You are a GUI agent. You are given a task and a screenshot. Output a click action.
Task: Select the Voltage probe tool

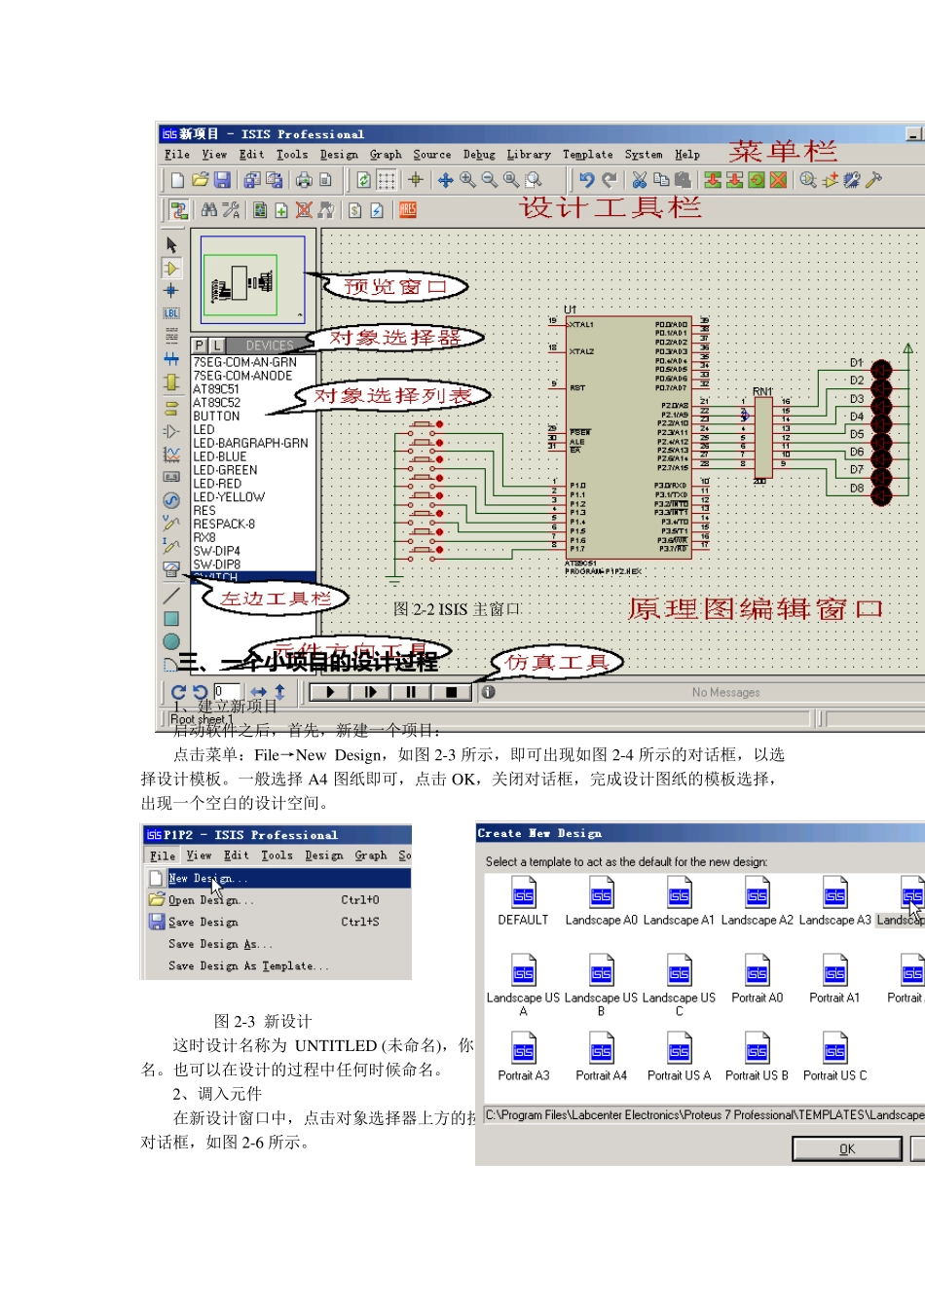(171, 524)
